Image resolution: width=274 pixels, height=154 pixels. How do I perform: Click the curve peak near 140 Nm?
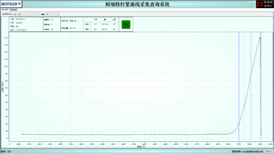click(260, 38)
